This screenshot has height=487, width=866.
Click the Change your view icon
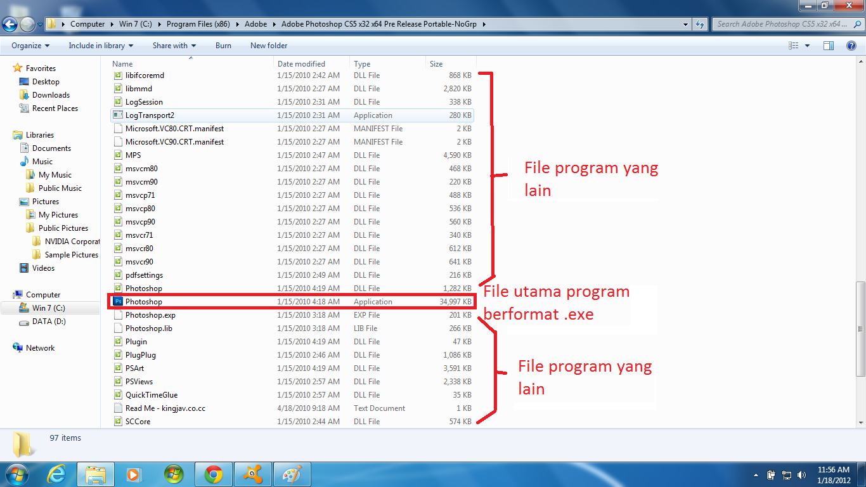point(794,46)
